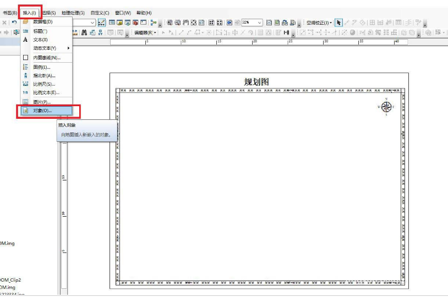The height and width of the screenshot is (297, 448).
Task: Choose 内图廓线(N)... neatline entry
Action: [47, 58]
